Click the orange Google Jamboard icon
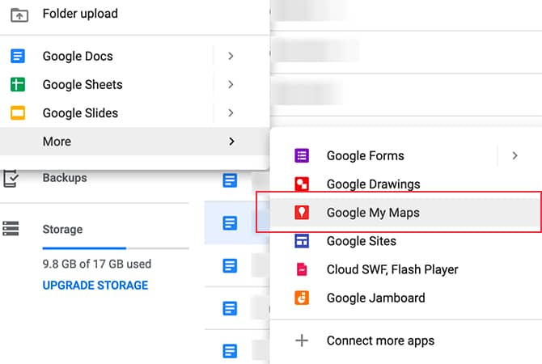542x364 pixels. tap(302, 298)
